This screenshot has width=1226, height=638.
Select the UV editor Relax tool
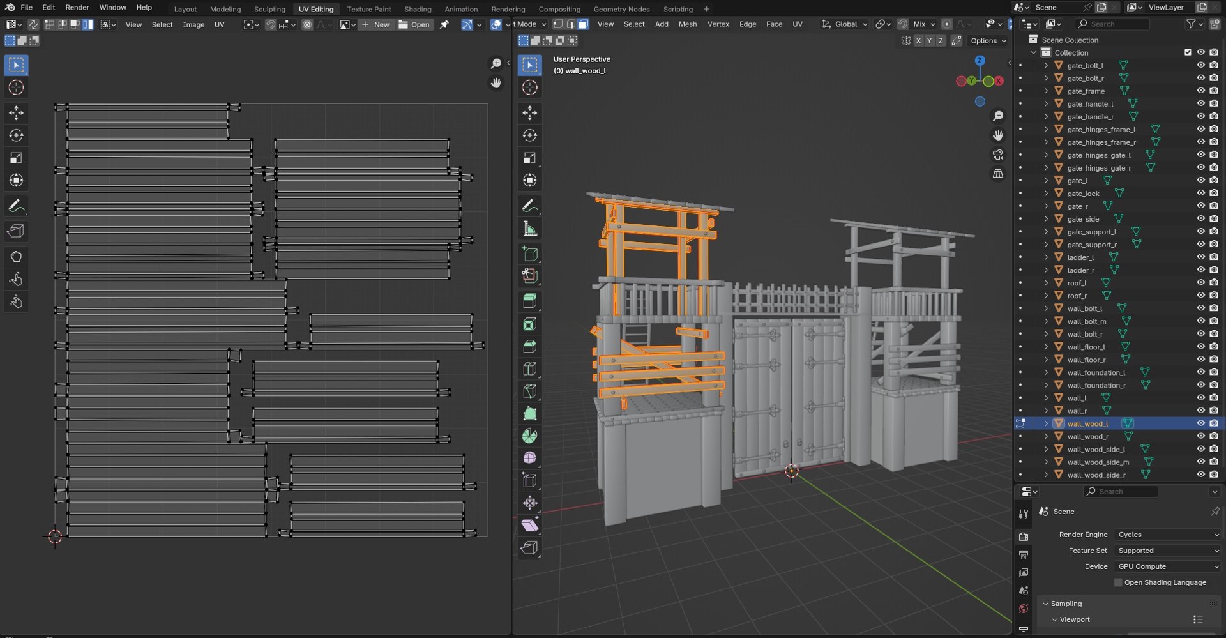point(16,279)
